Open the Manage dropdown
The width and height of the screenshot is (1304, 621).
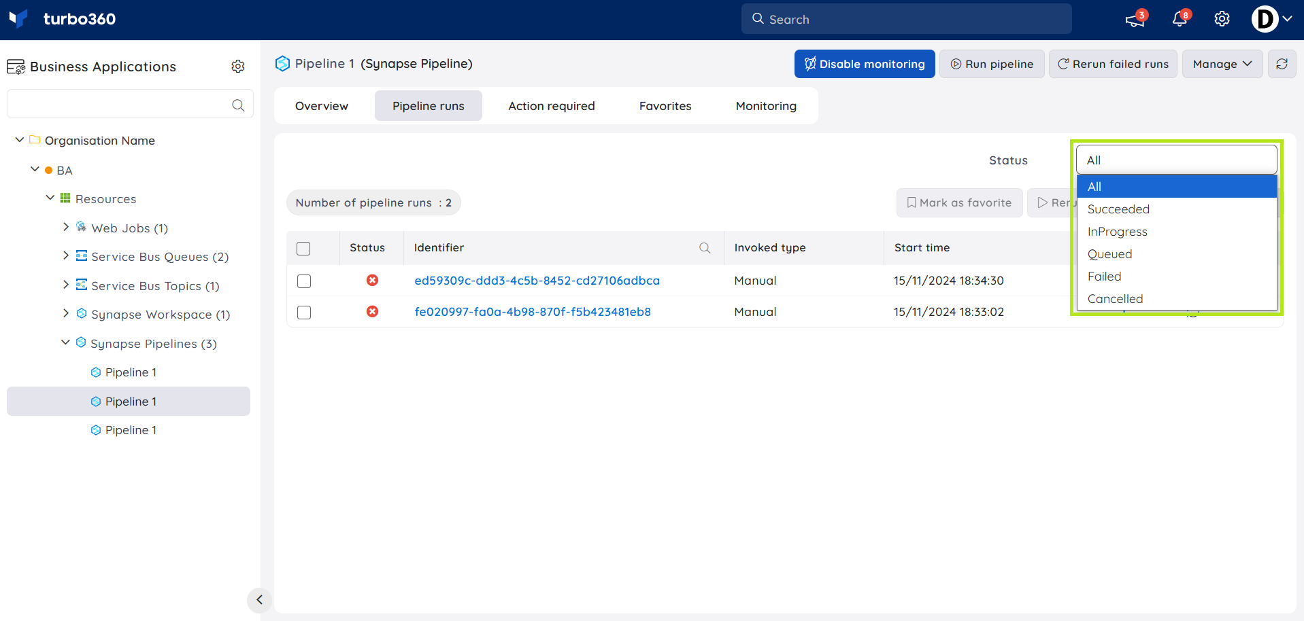point(1222,64)
